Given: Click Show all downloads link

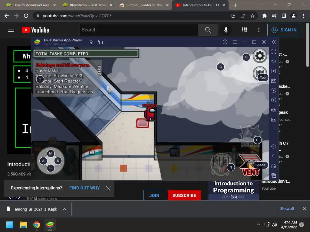Looking at the screenshot, I should tap(287, 209).
